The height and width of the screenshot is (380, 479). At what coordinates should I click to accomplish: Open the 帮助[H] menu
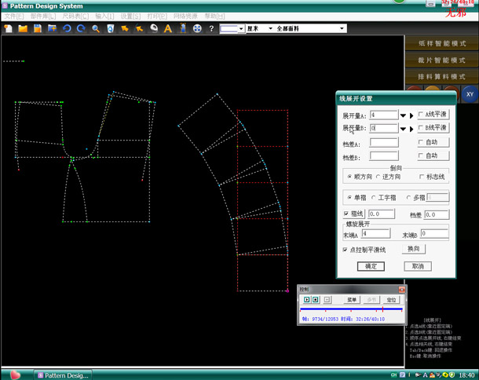[x=214, y=16]
